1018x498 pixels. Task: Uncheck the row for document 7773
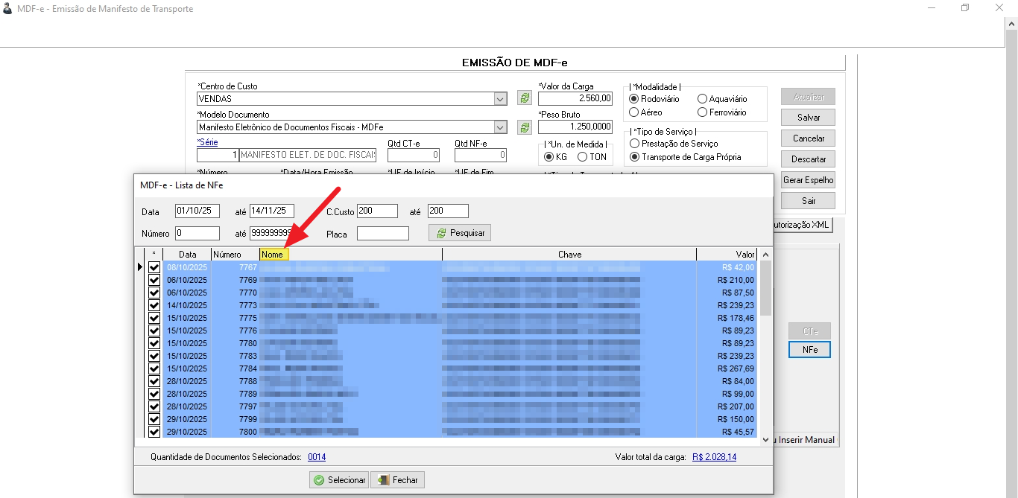click(154, 305)
